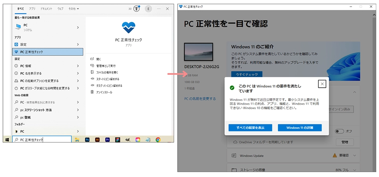Open Figma from the taskbar
Image resolution: width=379 pixels, height=177 pixels.
click(118, 140)
